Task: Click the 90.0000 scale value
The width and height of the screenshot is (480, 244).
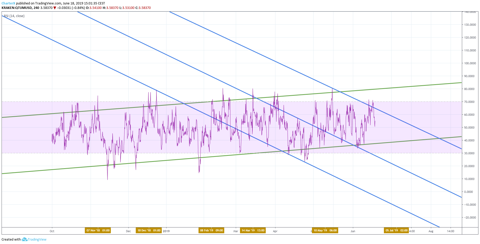Action: click(469, 76)
